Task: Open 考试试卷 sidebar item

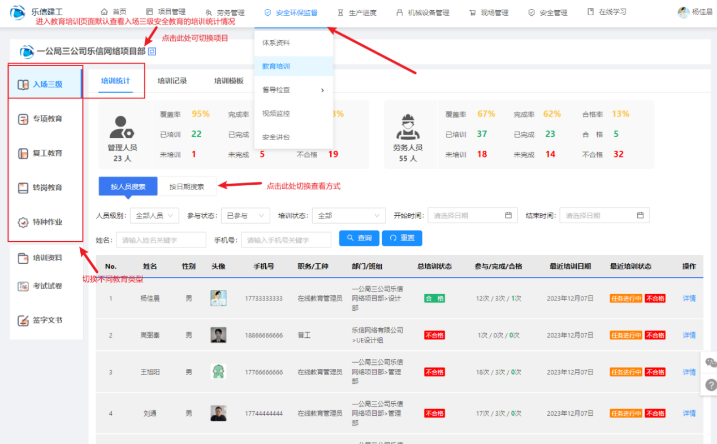Action: pos(47,286)
